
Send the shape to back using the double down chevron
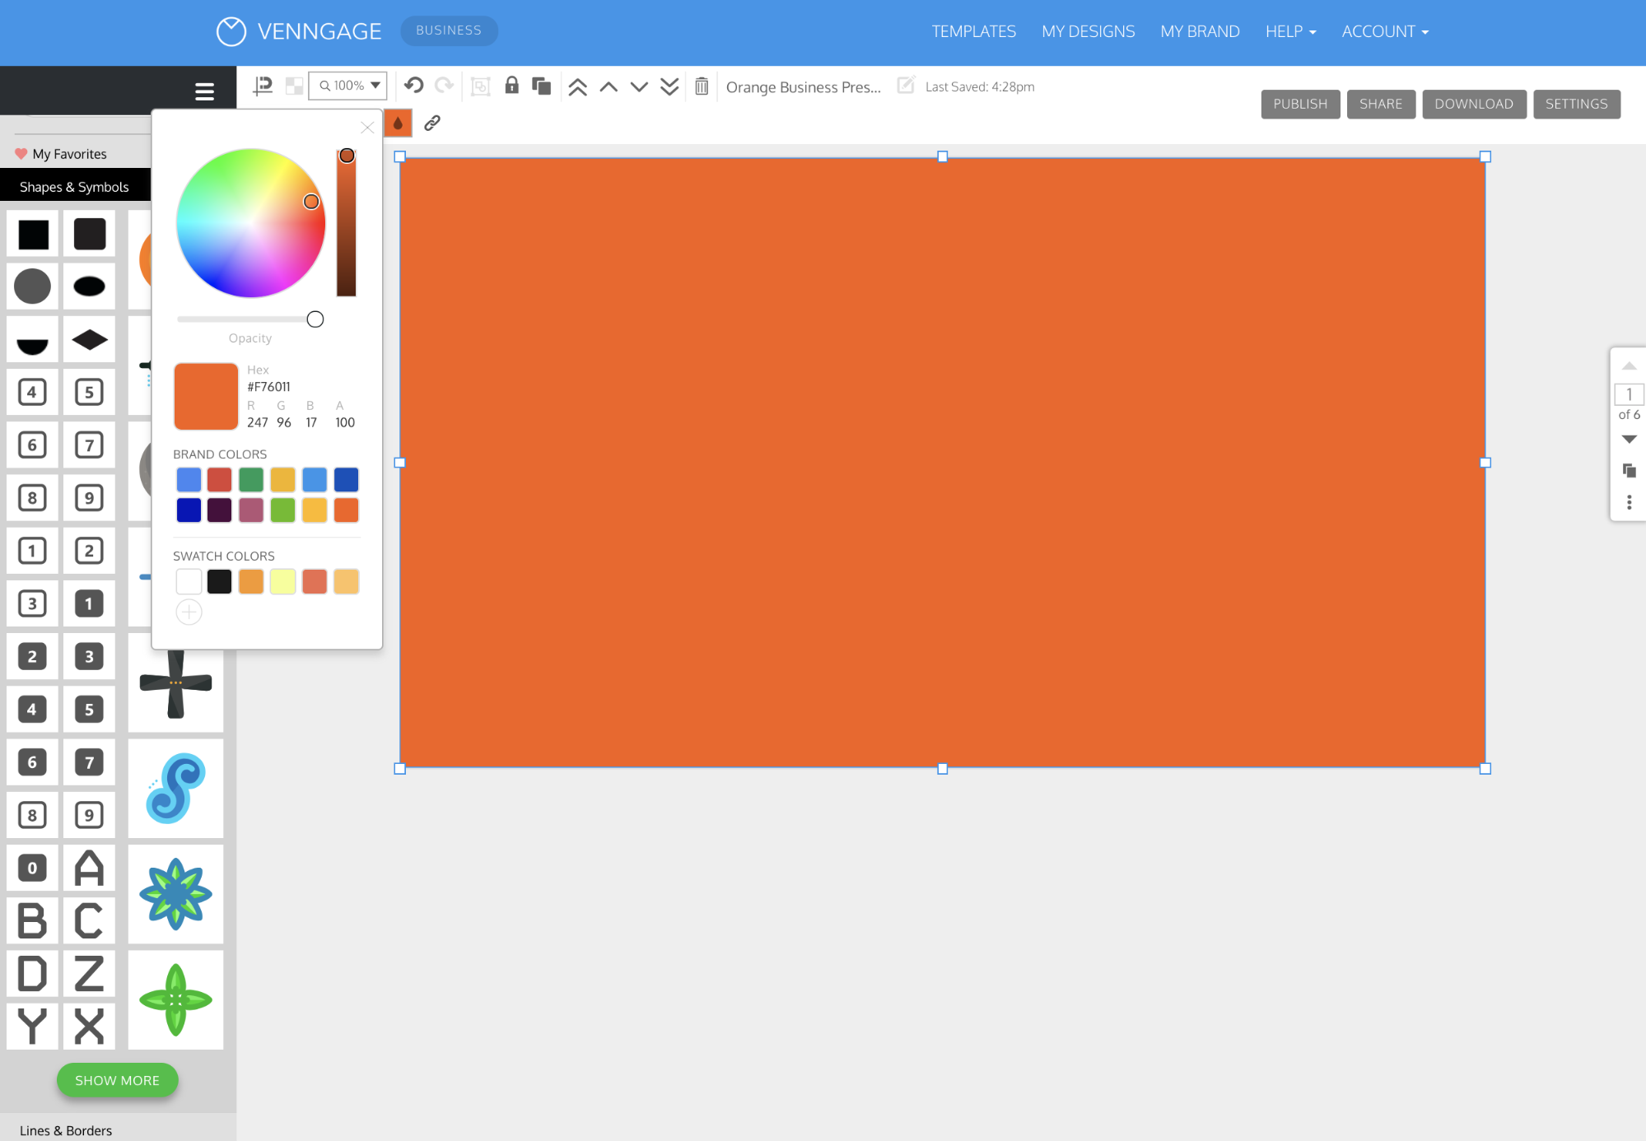(x=669, y=86)
